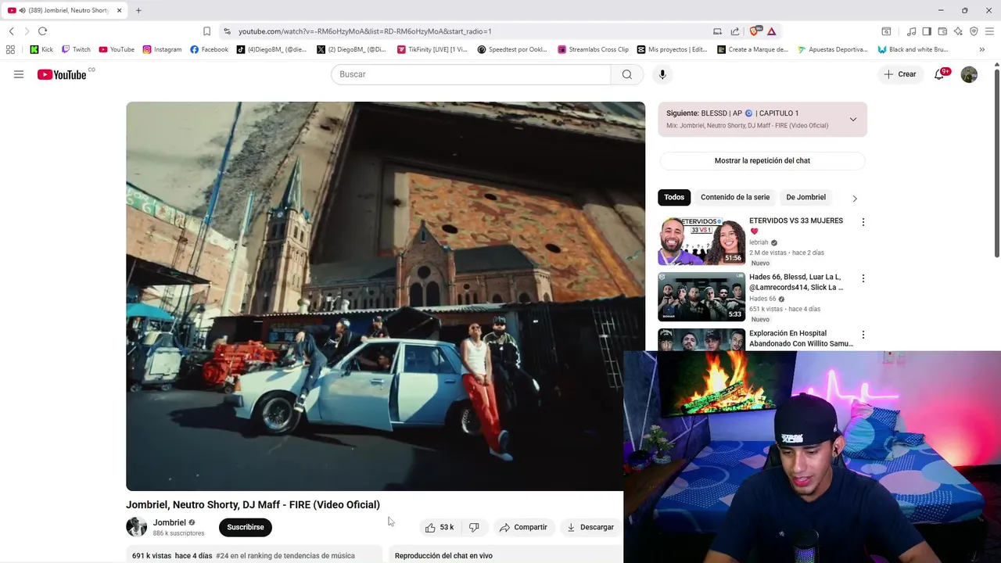This screenshot has width=1001, height=563.
Task: Open site settings icon in address bar
Action: click(227, 31)
